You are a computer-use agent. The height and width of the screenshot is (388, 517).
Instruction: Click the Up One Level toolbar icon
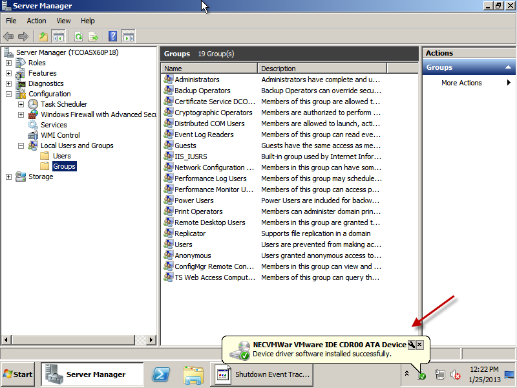pyautogui.click(x=43, y=36)
